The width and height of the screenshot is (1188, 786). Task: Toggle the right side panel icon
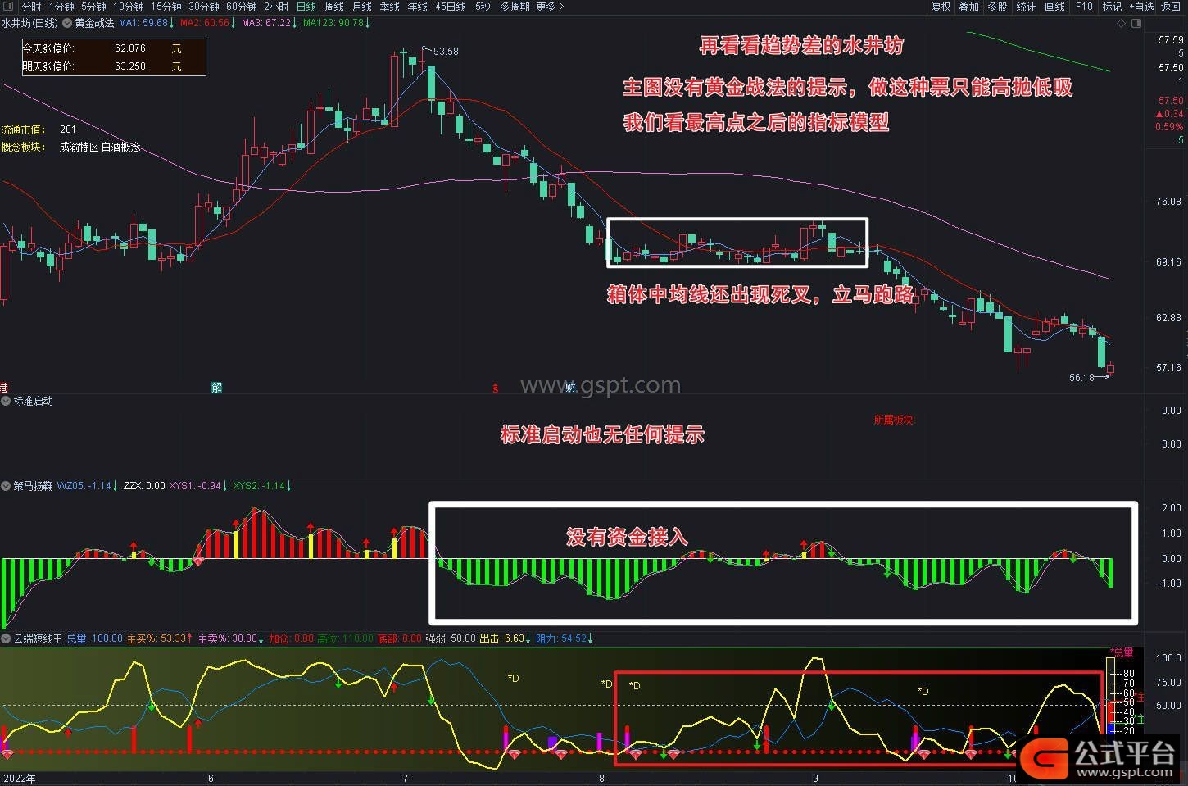(1136, 24)
